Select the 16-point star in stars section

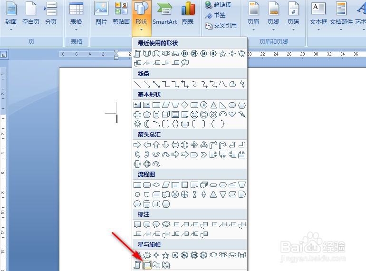pyautogui.click(x=184, y=255)
